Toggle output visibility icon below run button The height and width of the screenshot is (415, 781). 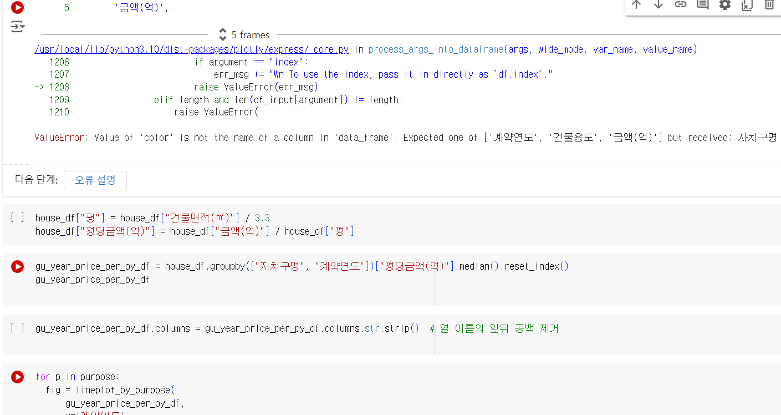[18, 27]
